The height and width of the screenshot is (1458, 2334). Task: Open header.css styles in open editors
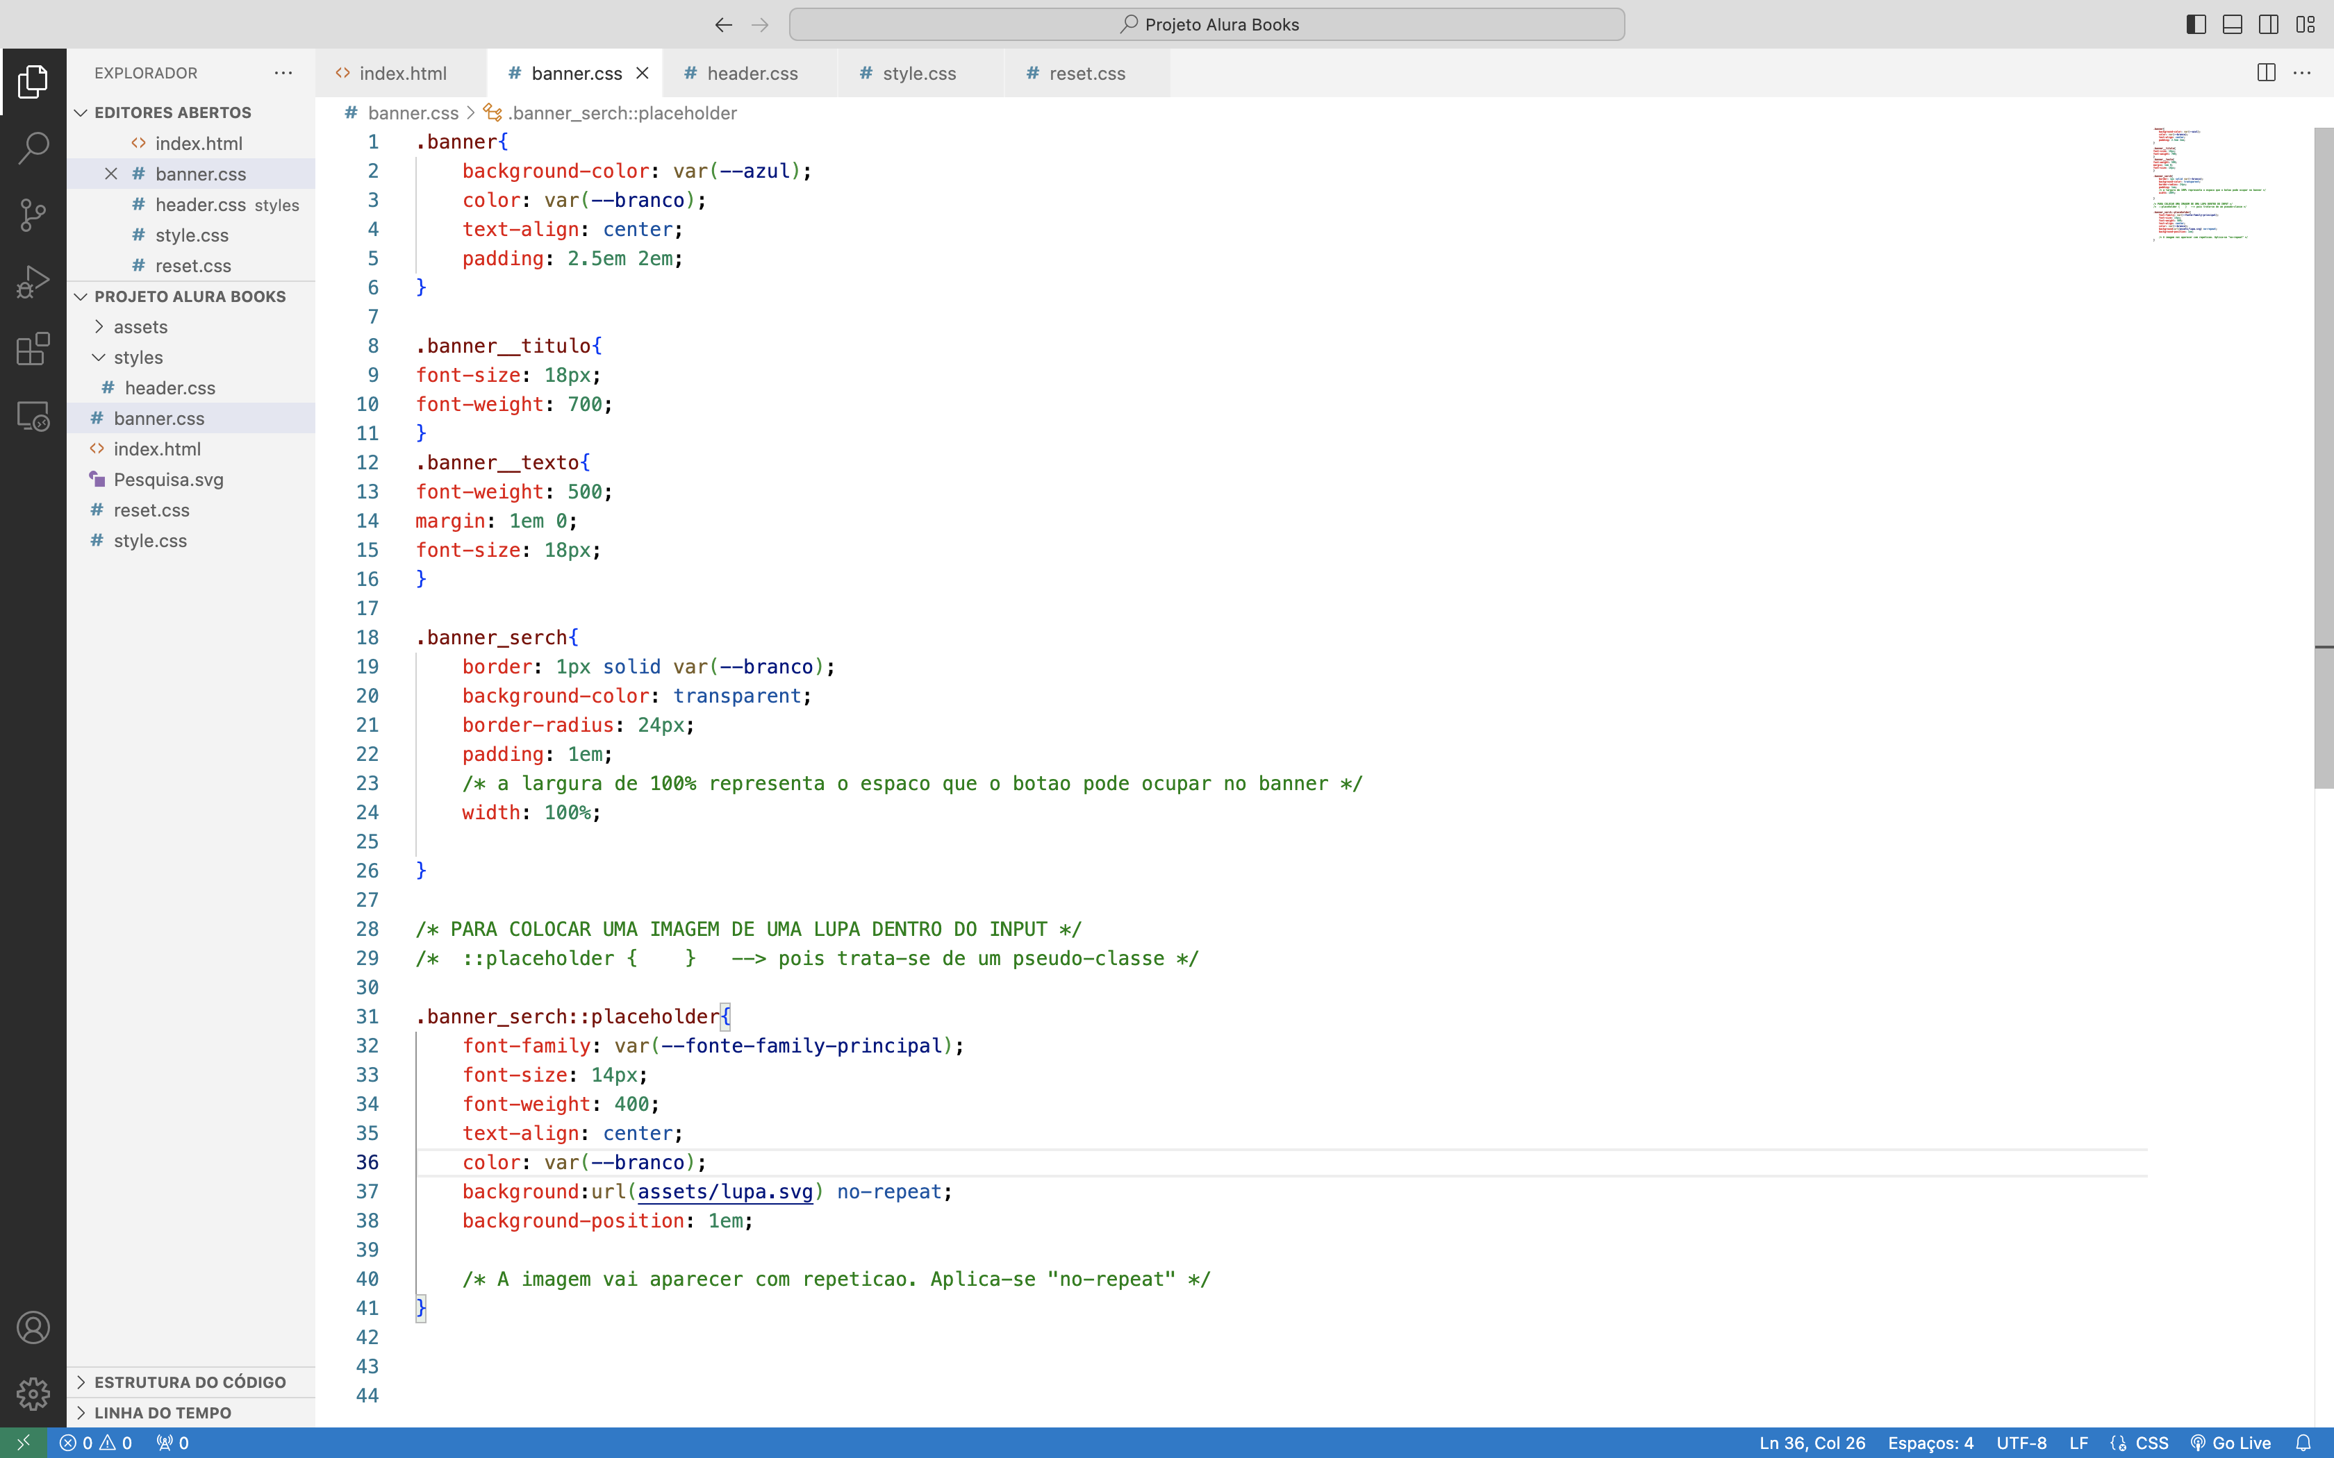coord(191,204)
